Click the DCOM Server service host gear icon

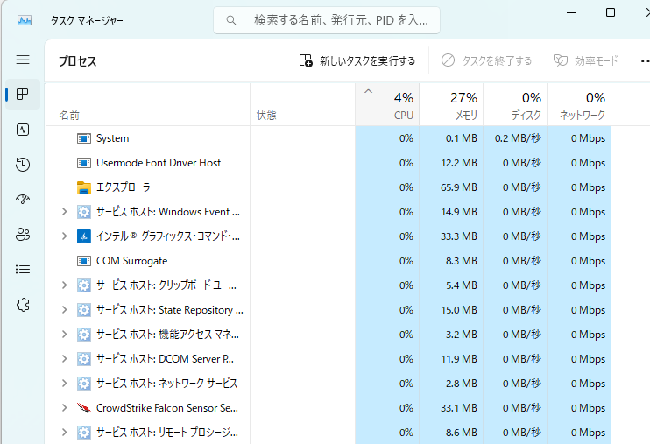click(x=84, y=359)
